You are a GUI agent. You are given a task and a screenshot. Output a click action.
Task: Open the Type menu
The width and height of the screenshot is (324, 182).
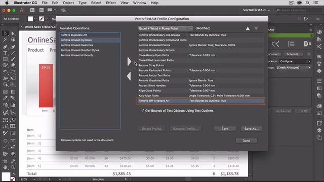83,3
